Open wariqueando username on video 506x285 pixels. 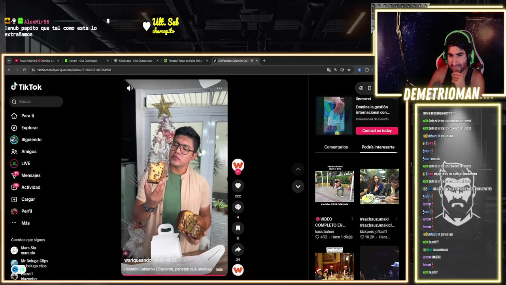click(138, 260)
